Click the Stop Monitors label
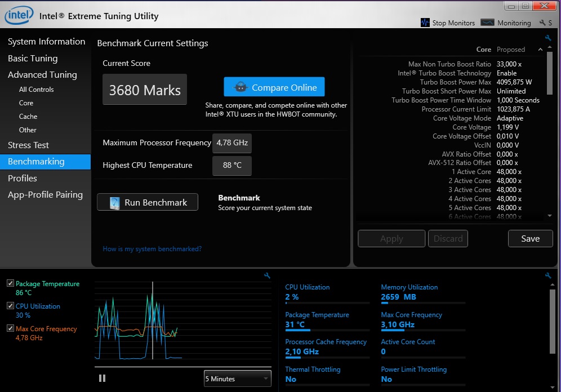Image resolution: width=561 pixels, height=392 pixels. [453, 23]
